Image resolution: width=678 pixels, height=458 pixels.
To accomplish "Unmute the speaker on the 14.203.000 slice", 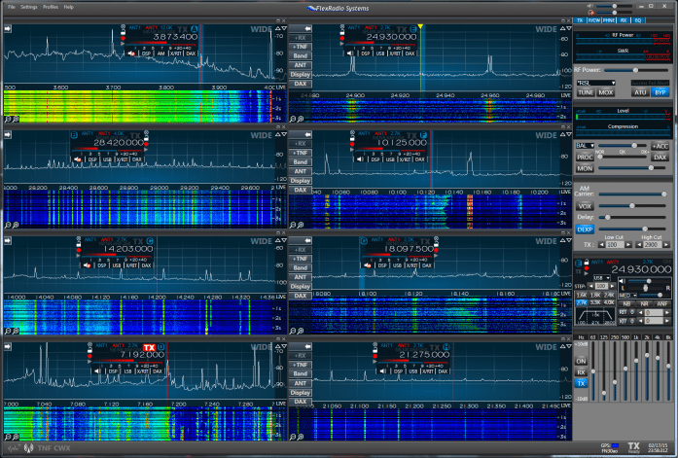I will [x=87, y=265].
